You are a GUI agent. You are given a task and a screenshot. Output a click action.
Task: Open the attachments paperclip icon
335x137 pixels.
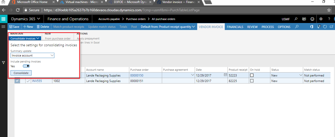[x=319, y=27]
